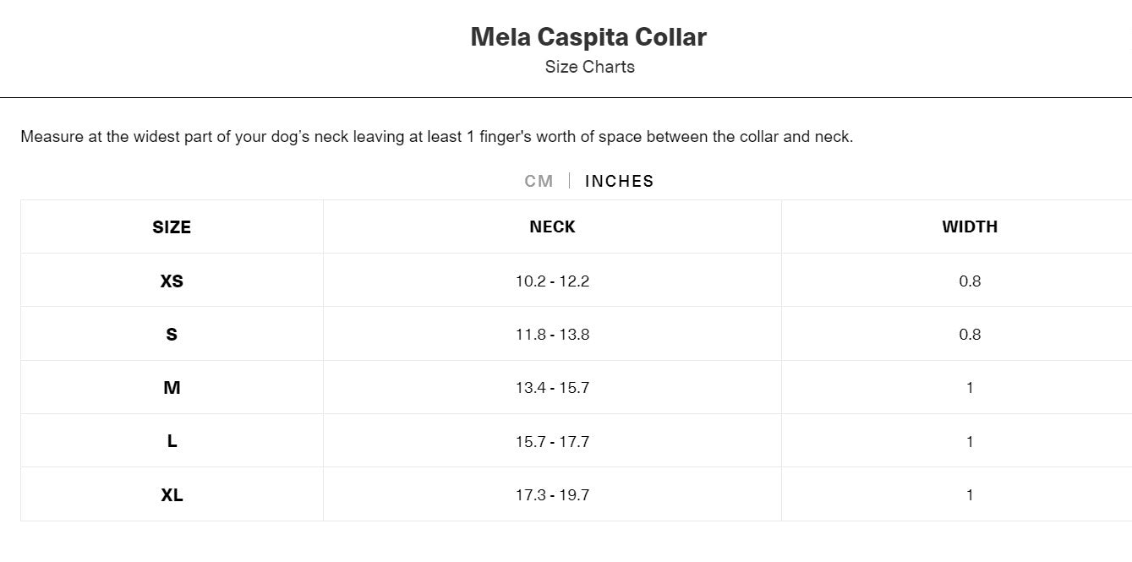
Task: Click the Mela Caspita Collar title
Action: pyautogui.click(x=588, y=36)
